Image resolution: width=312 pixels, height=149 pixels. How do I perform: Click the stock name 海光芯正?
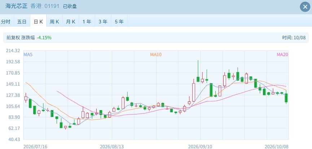(x=16, y=6)
